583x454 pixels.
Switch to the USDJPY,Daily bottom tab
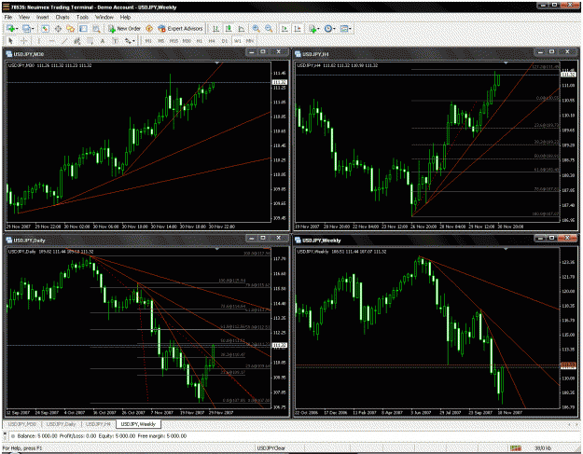(x=62, y=424)
